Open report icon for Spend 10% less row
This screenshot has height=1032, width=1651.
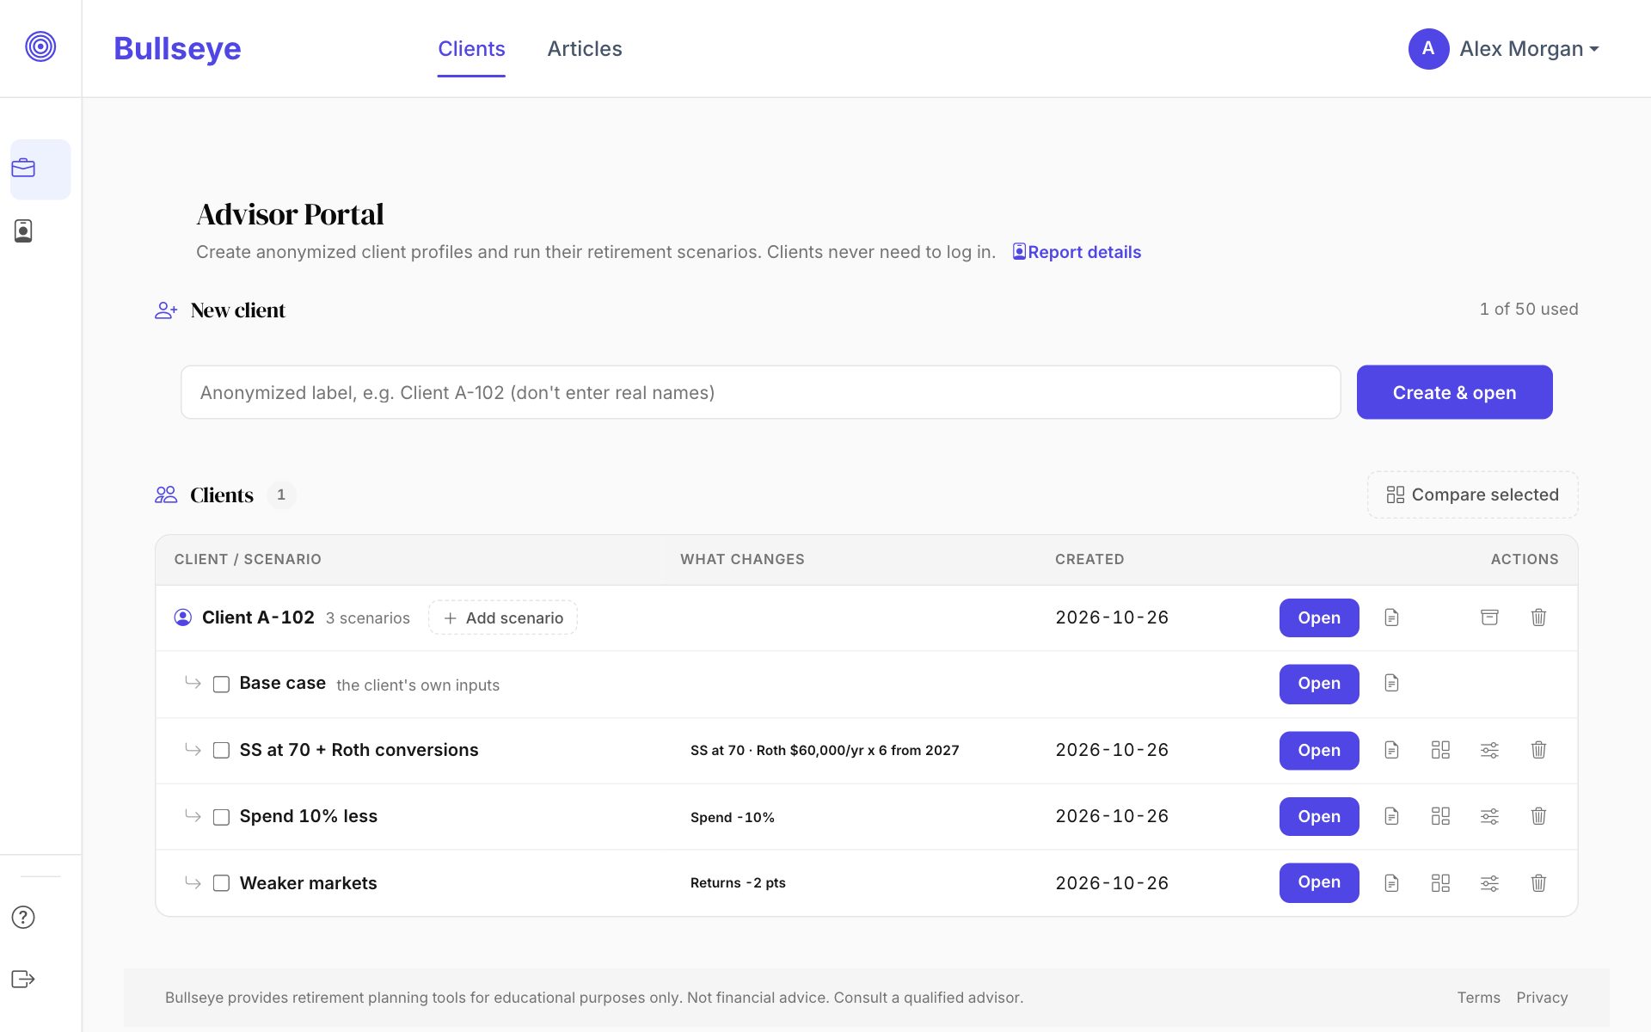(x=1391, y=816)
